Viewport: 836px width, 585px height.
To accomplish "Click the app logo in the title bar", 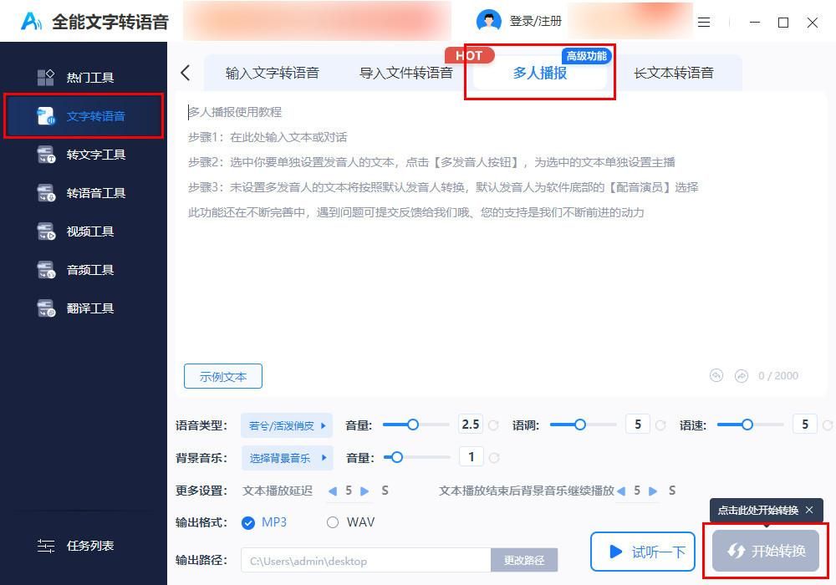I will [31, 22].
